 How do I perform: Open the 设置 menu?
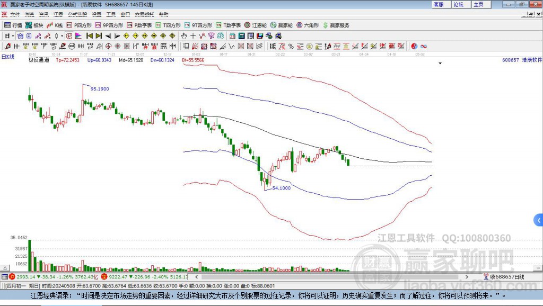(97, 14)
